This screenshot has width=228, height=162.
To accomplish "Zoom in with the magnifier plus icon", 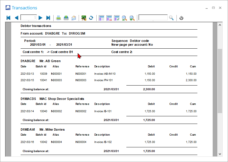I will [132, 18].
